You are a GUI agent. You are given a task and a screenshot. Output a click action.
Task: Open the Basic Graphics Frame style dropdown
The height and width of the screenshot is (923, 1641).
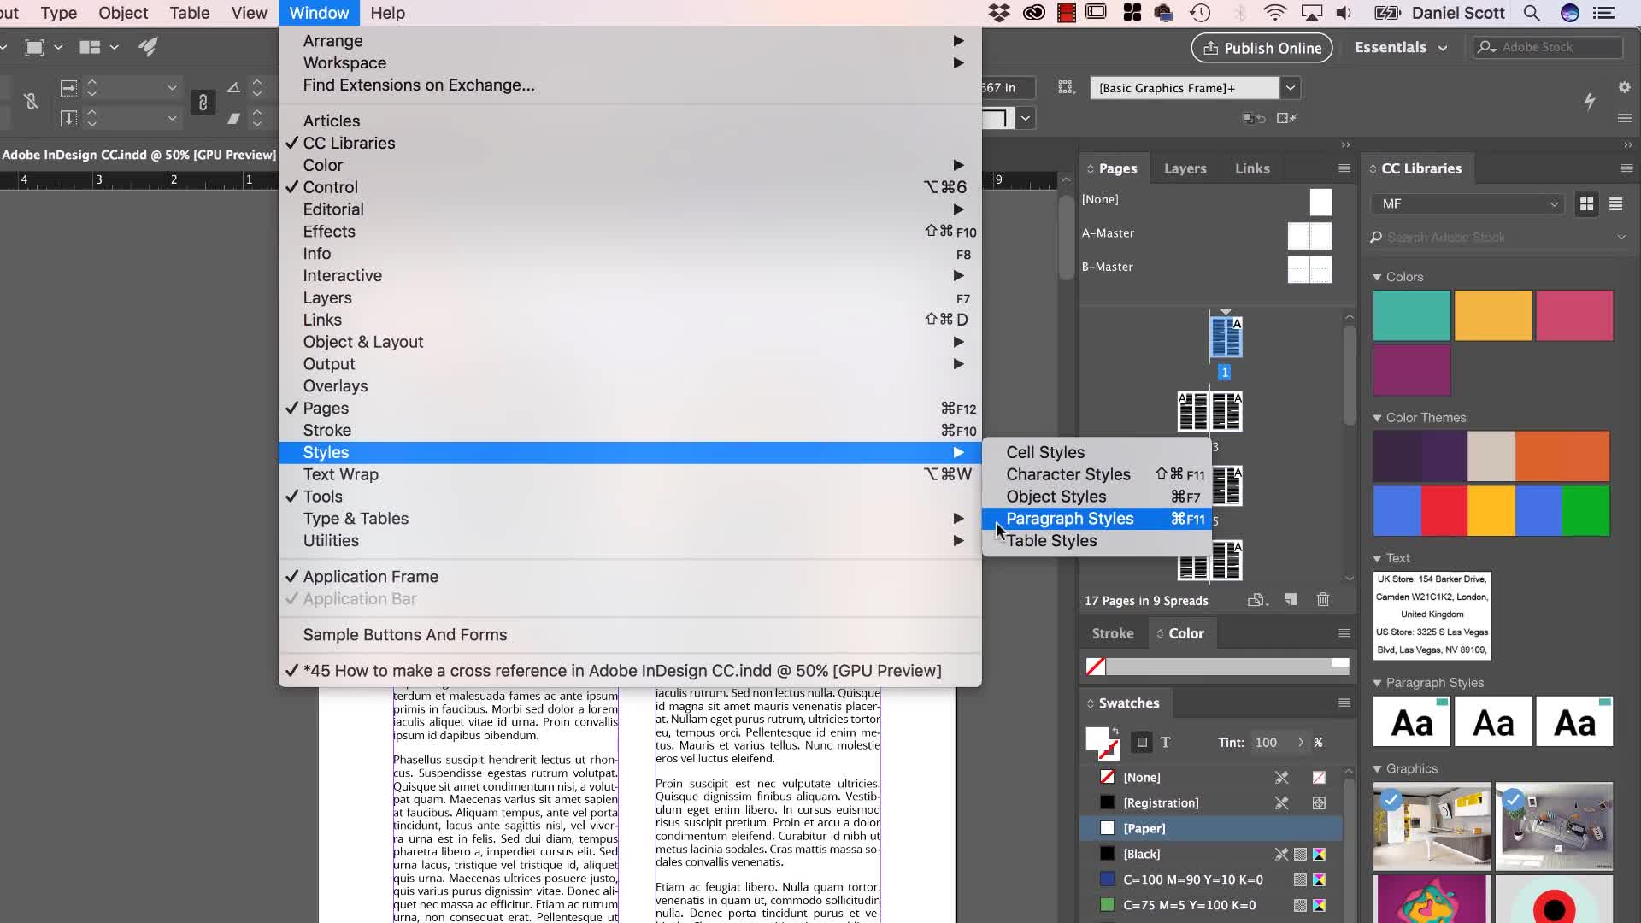1291,88
